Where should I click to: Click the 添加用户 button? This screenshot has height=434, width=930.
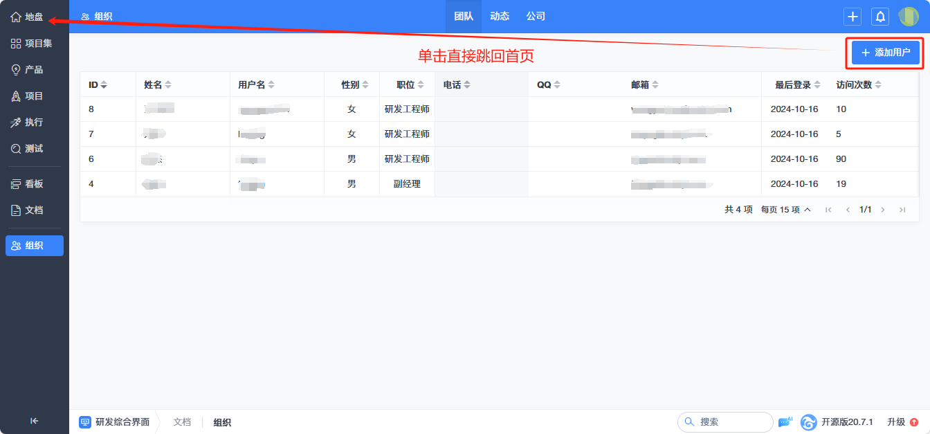(x=885, y=53)
